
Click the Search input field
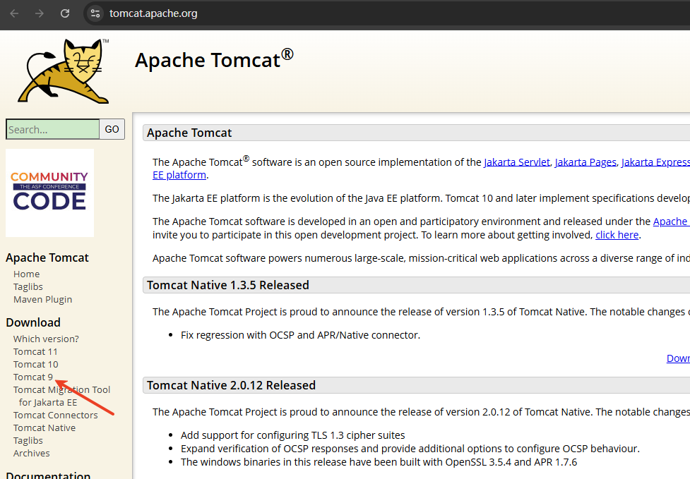click(x=53, y=129)
